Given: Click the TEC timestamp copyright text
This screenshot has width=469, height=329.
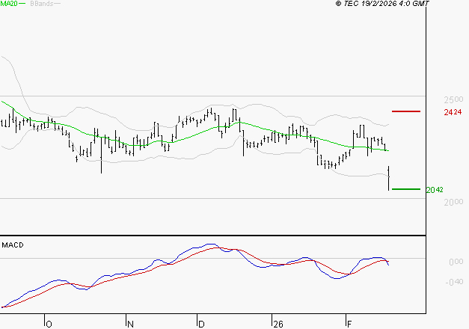Looking at the screenshot, I should pyautogui.click(x=382, y=4).
